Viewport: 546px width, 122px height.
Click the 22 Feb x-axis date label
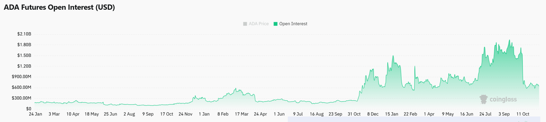410,114
